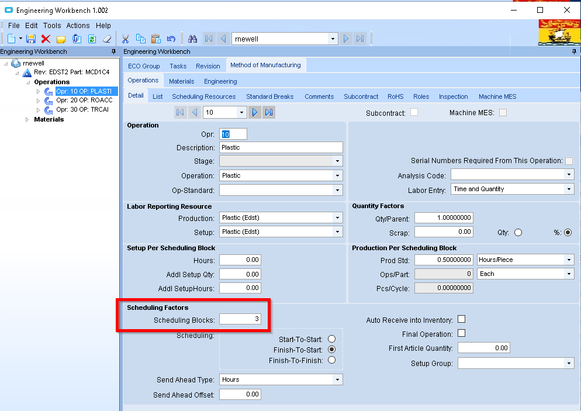Click the Scheduling Blocks input field
Image resolution: width=581 pixels, height=411 pixels.
(240, 319)
